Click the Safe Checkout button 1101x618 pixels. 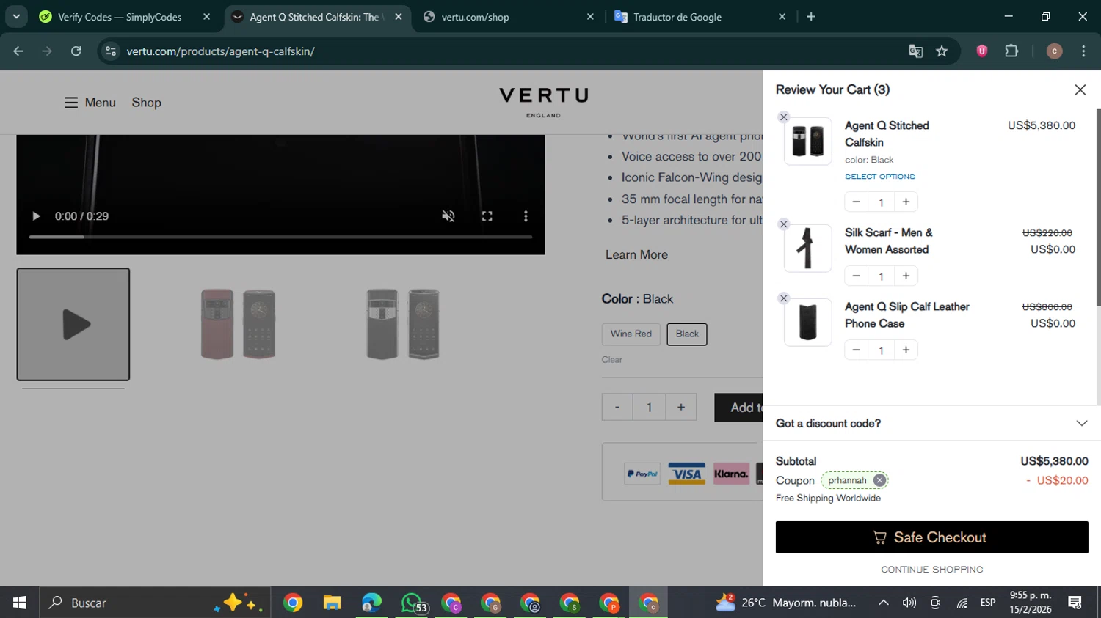[x=931, y=537]
